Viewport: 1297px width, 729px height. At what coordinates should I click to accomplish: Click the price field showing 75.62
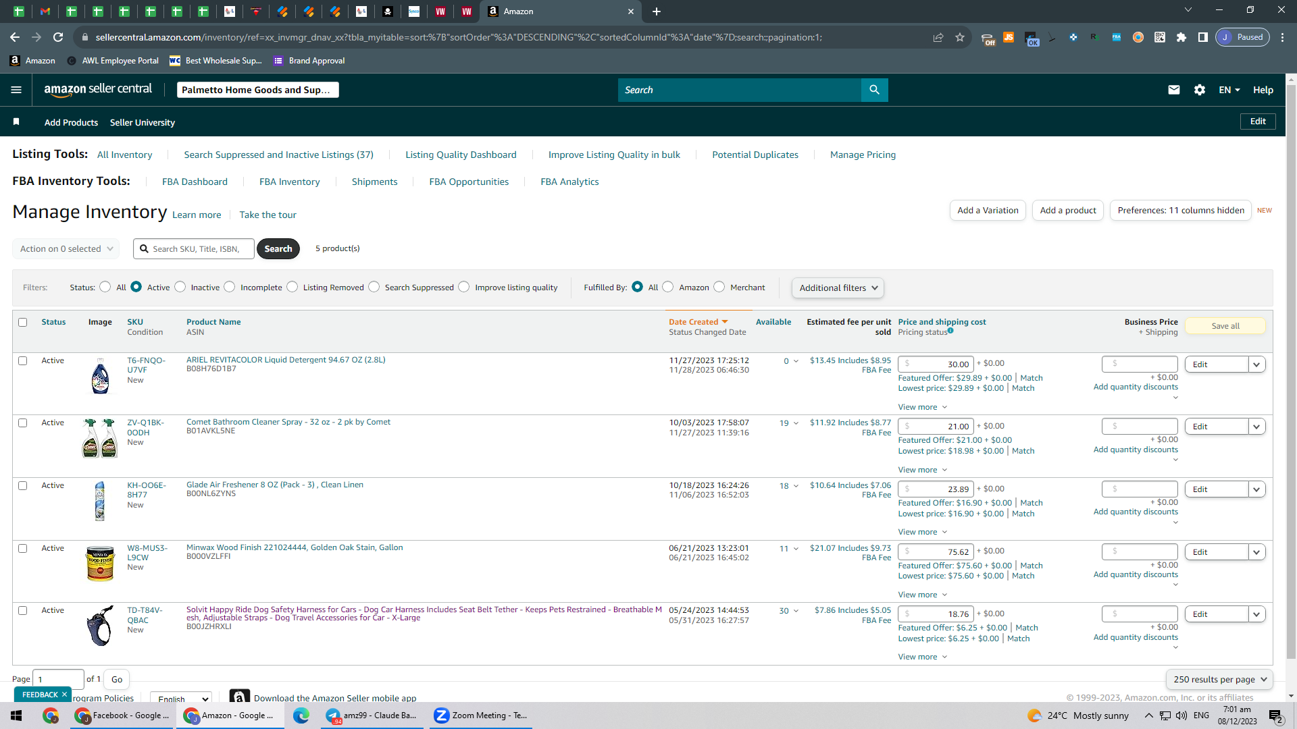pos(936,551)
